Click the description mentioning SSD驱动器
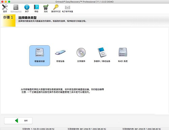Image resolution: width=169 pixels, height=130 pixels. coord(62,89)
